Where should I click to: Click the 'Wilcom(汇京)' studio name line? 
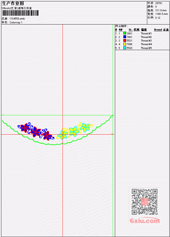coord(16,8)
